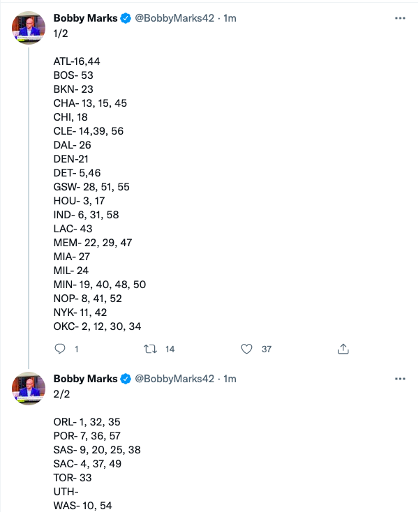Viewport: 418px width, 512px height.
Task: Click the retweet count of 14
Action: 170,349
